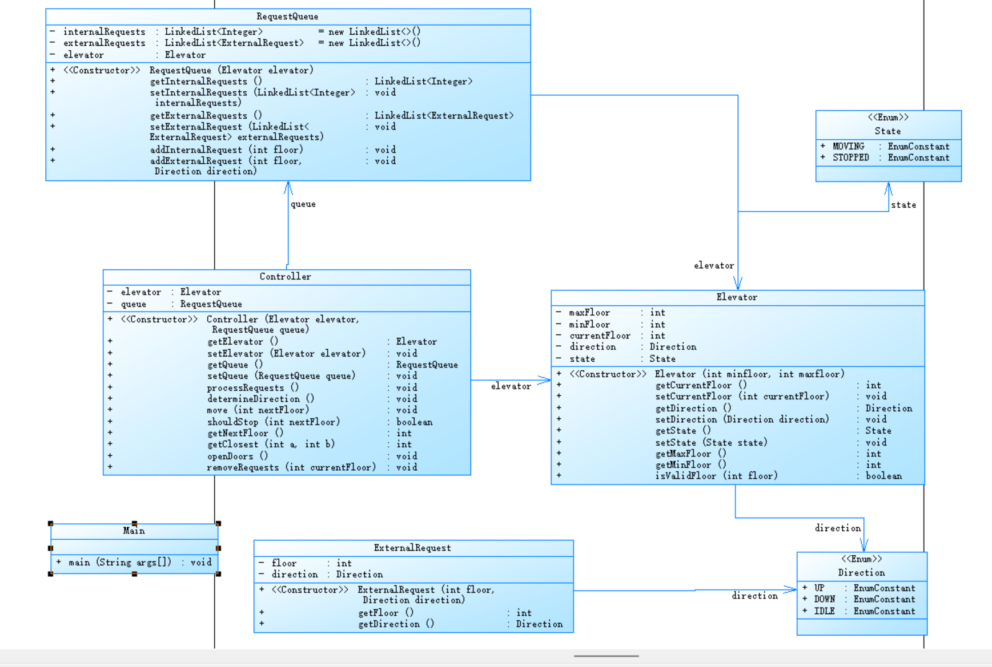This screenshot has height=667, width=992.
Task: Click the minFloor : int attribute
Action: (611, 325)
